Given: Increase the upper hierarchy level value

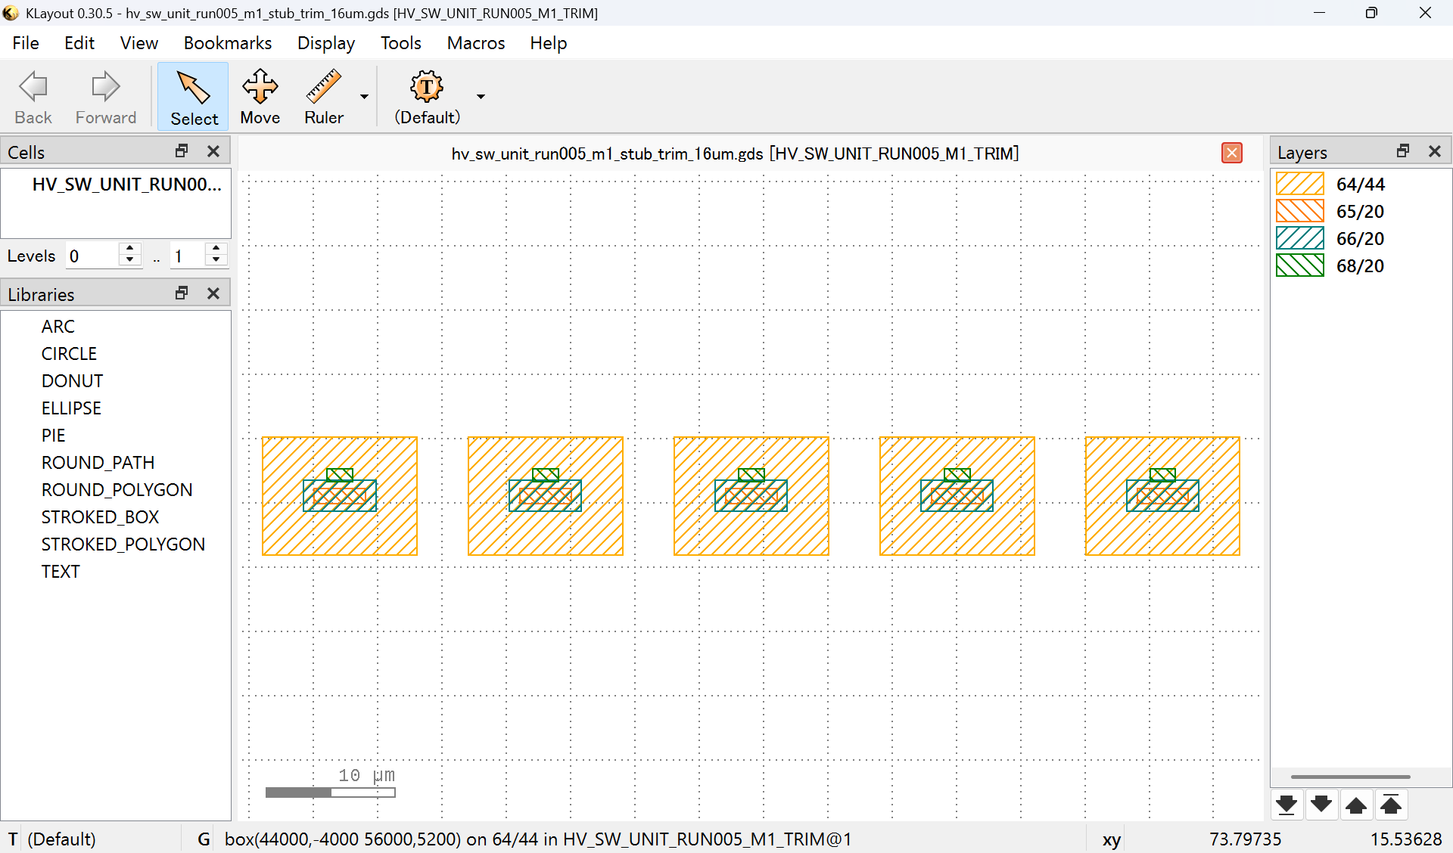Looking at the screenshot, I should coord(216,249).
